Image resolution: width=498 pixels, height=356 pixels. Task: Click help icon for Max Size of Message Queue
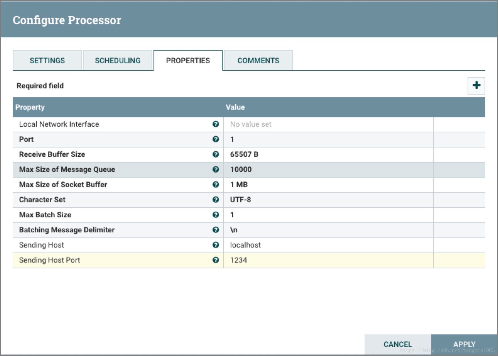pos(216,169)
